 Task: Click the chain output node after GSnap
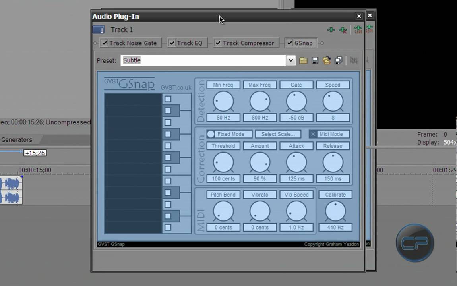[x=322, y=43]
